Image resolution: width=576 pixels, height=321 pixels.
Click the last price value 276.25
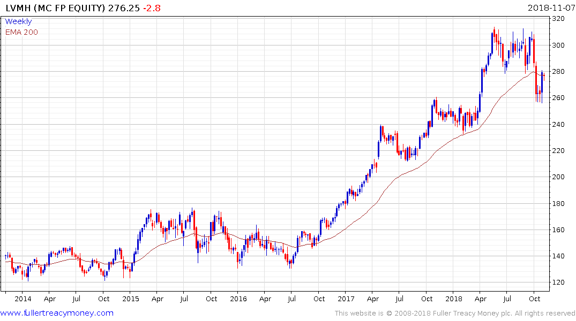tap(124, 8)
